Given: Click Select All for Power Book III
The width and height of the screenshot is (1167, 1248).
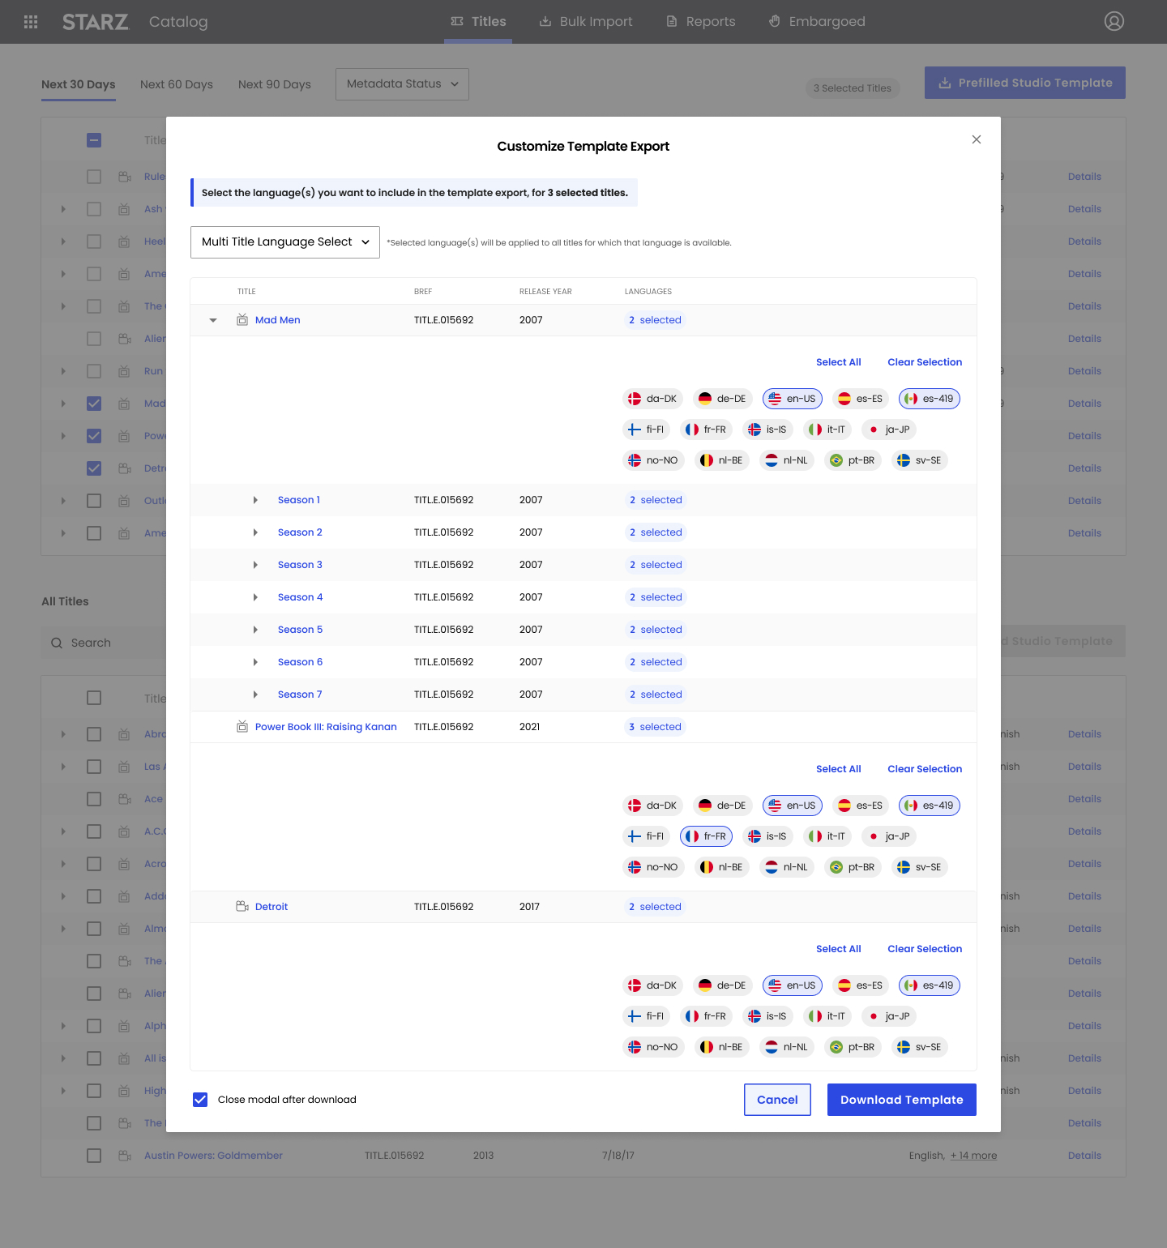Looking at the screenshot, I should 838,769.
